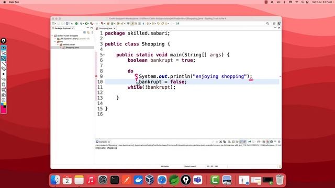Click the Epic Pen screenshot camera icon
This screenshot has width=335, height=188.
coord(4,95)
